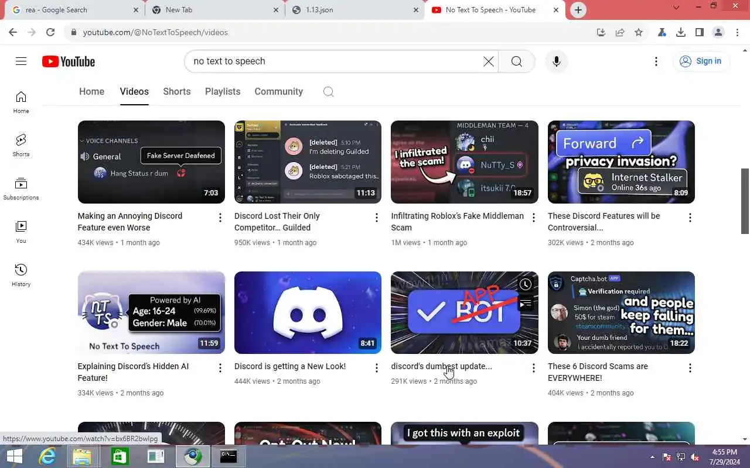Click the browser address bar URL

pyautogui.click(x=155, y=32)
